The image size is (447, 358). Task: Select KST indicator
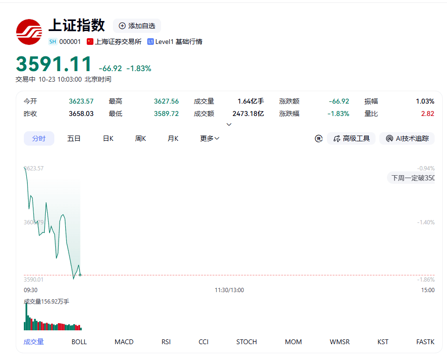point(383,342)
